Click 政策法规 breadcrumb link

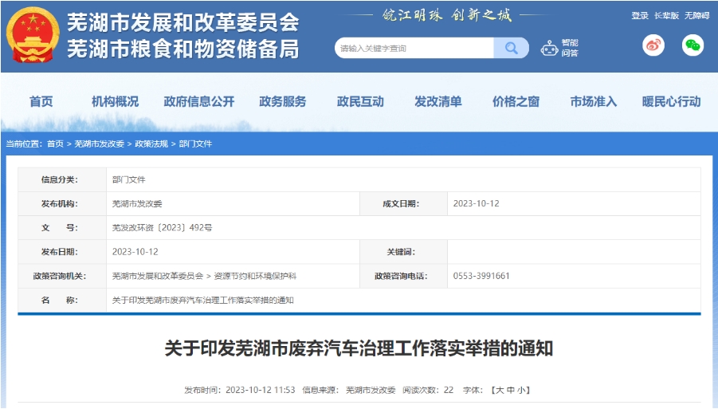pyautogui.click(x=151, y=144)
